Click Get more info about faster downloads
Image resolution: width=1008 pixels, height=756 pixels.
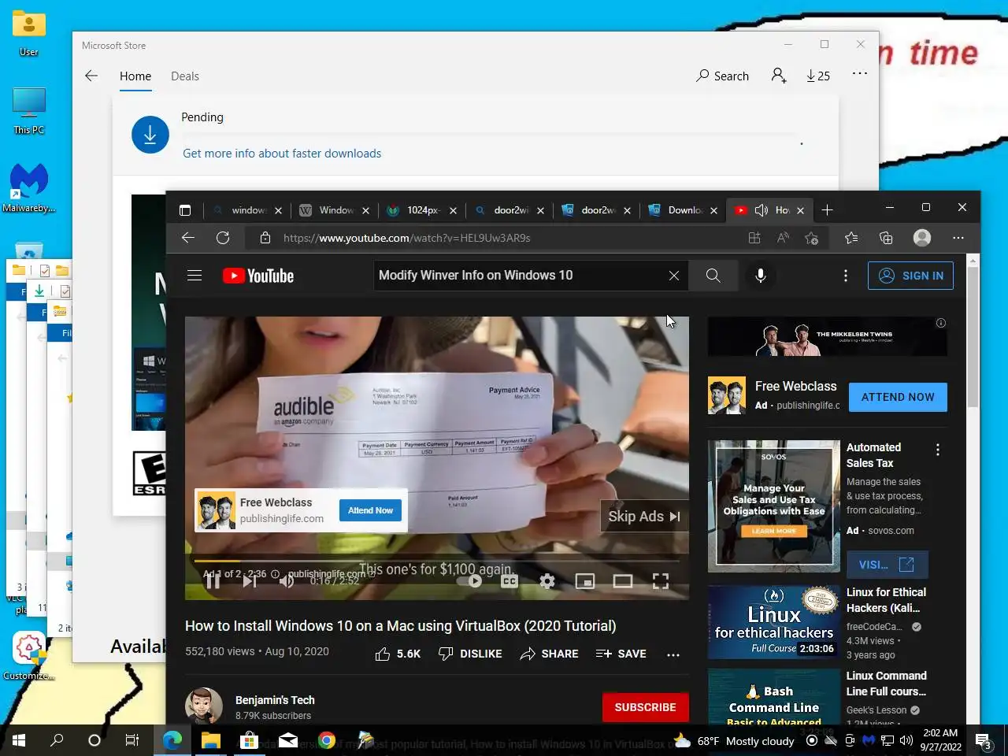click(282, 154)
